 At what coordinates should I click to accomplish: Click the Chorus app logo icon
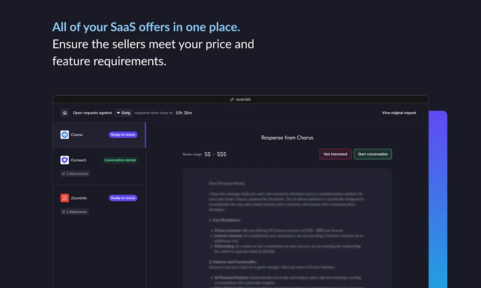coord(64,134)
